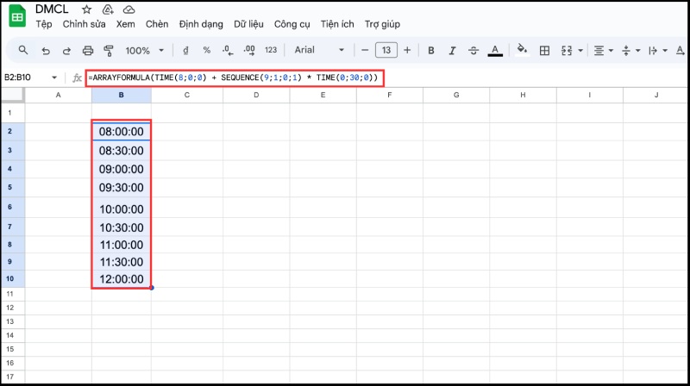Open the Tiện ích menu

[x=337, y=24]
